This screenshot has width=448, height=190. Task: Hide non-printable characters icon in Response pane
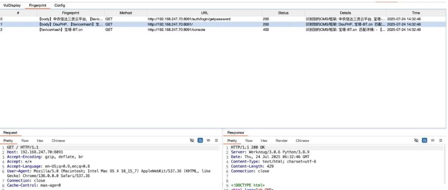416,140
